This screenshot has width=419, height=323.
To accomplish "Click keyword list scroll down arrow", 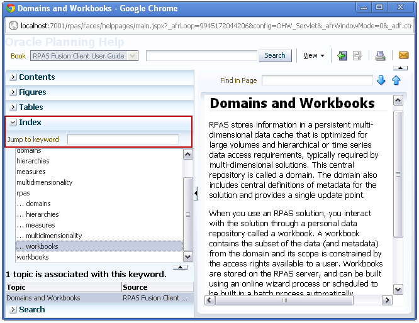I will [188, 257].
